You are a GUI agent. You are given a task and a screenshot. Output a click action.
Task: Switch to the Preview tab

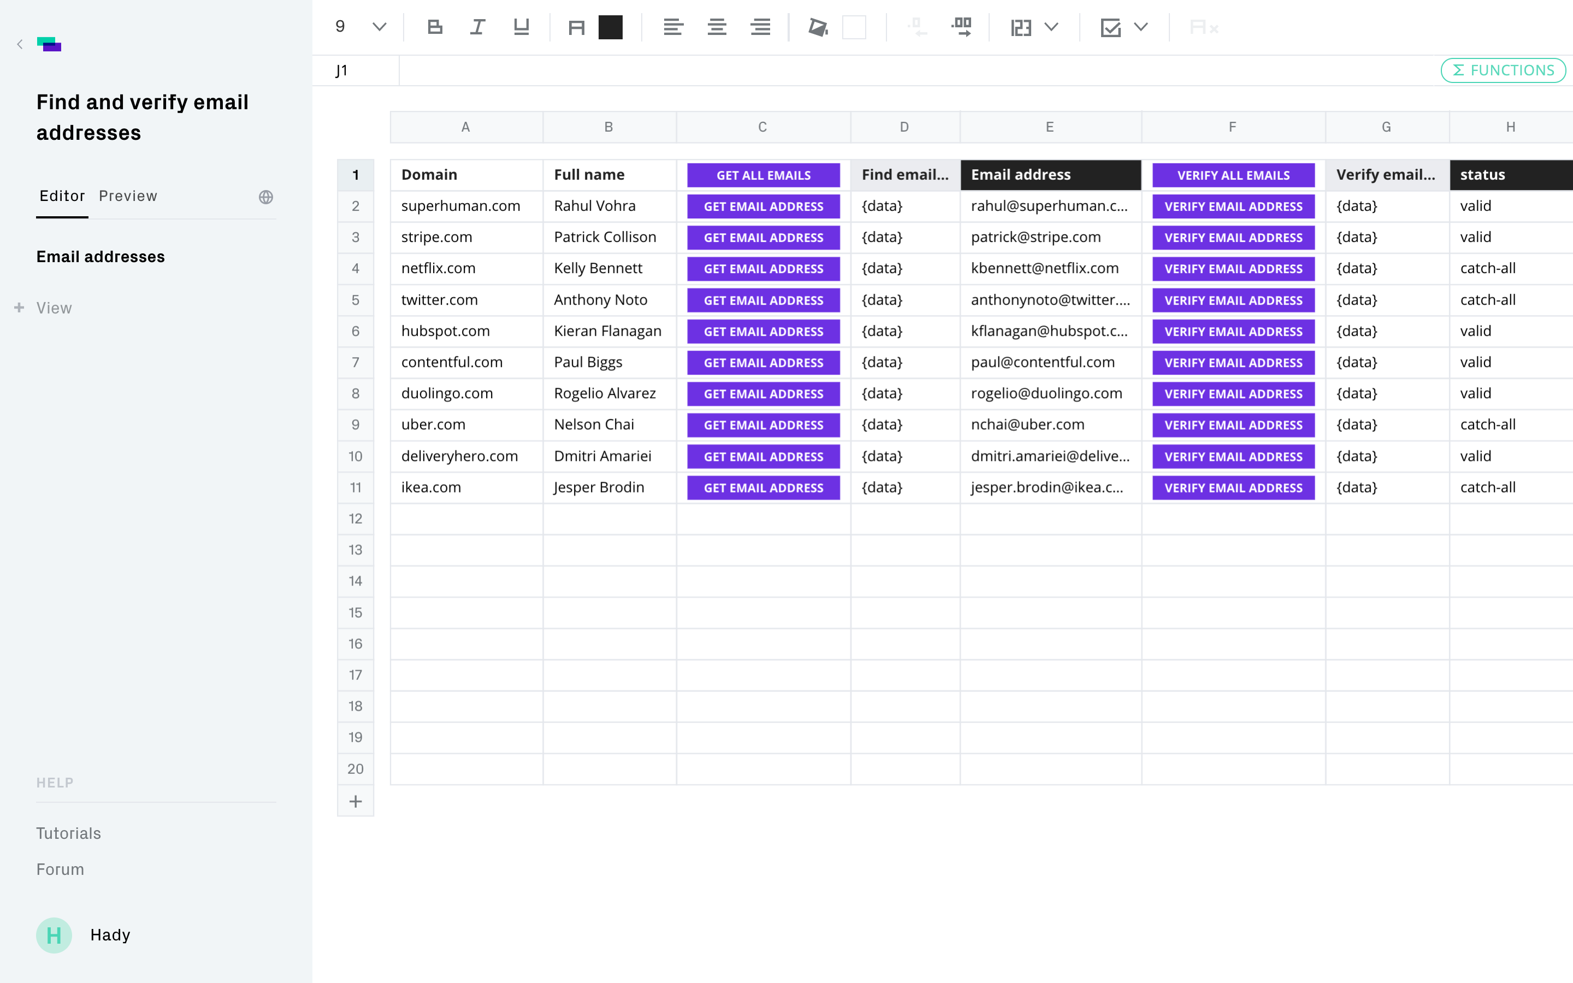pos(128,197)
